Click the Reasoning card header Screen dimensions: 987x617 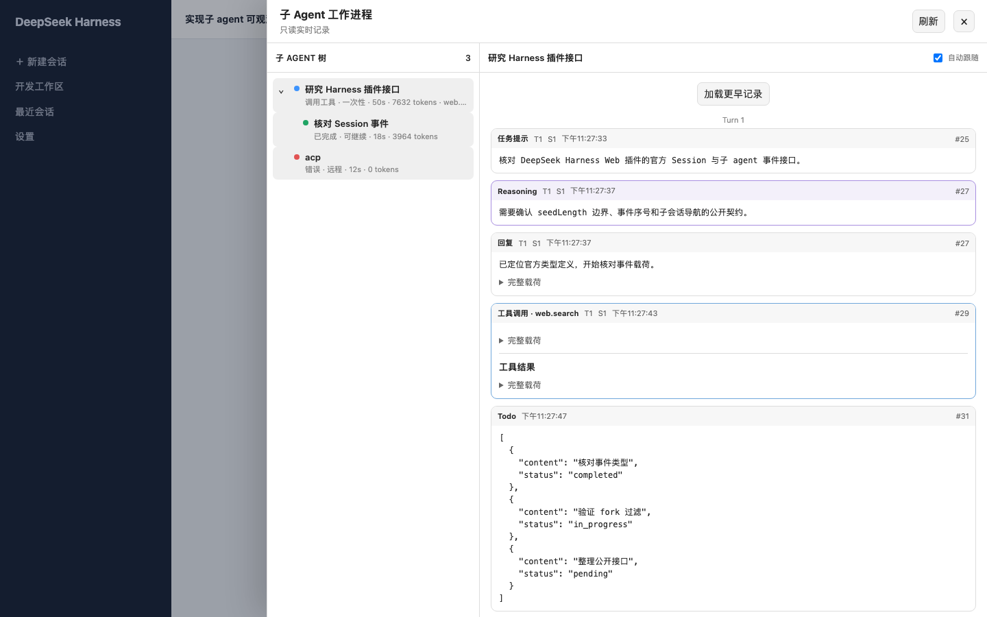(733, 191)
